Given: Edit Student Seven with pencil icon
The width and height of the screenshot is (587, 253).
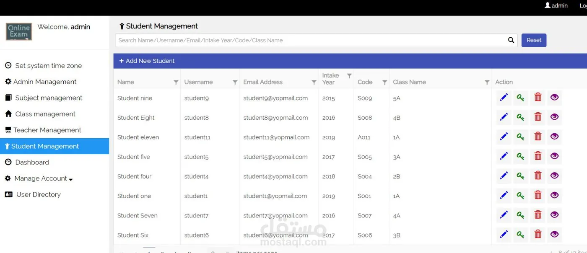Looking at the screenshot, I should (x=504, y=215).
